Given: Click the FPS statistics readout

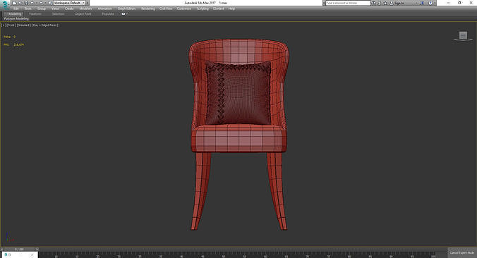Looking at the screenshot, I should click(x=13, y=44).
